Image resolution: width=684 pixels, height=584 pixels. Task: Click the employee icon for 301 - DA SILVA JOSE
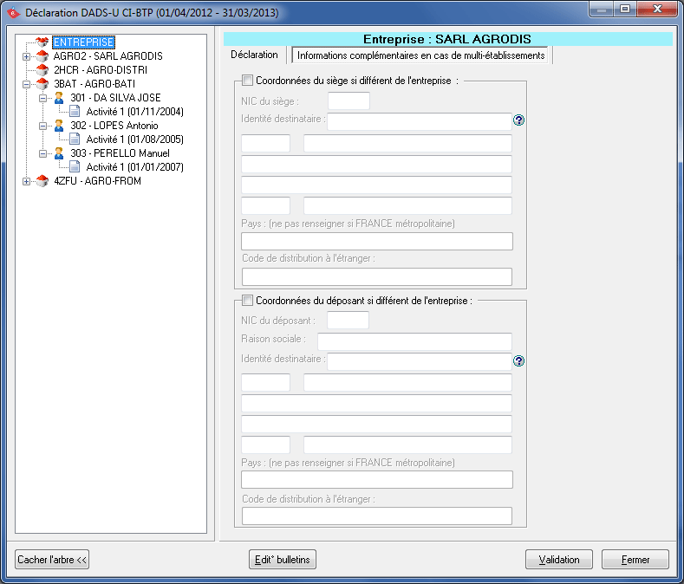[x=59, y=98]
